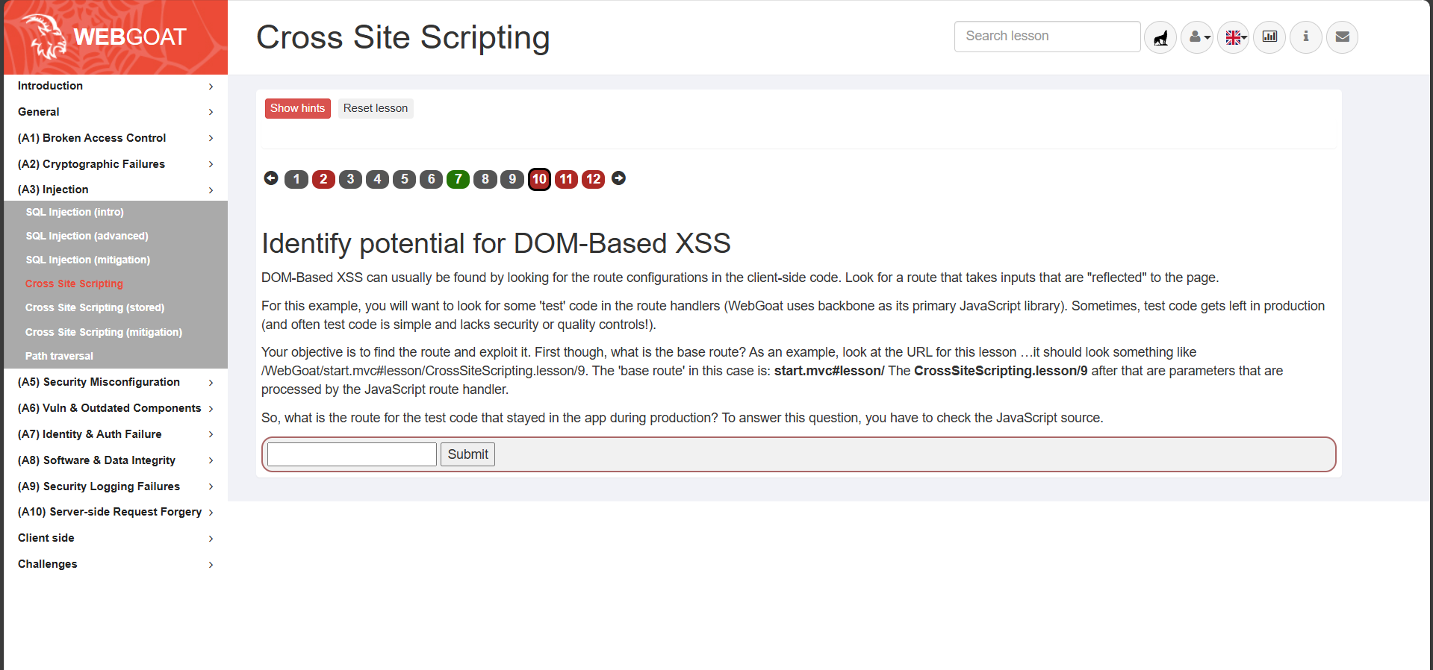Open SQL Injection (intro) lesson
This screenshot has height=670, width=1433.
75,212
